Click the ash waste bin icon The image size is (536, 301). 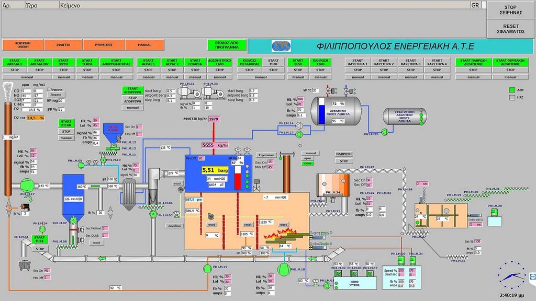point(24,265)
